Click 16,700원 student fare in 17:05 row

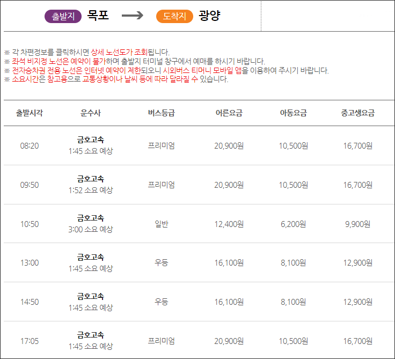pos(358,341)
